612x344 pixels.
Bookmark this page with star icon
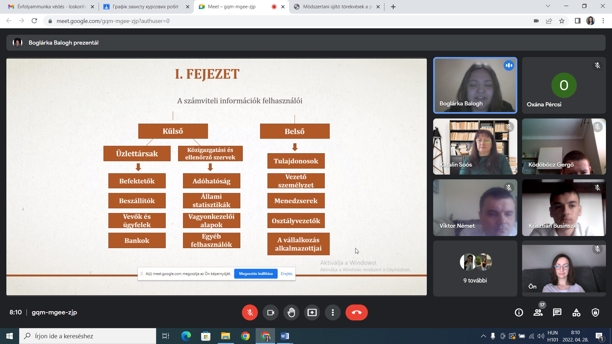(x=562, y=21)
